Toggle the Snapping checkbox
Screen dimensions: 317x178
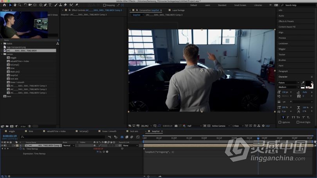coord(104,5)
